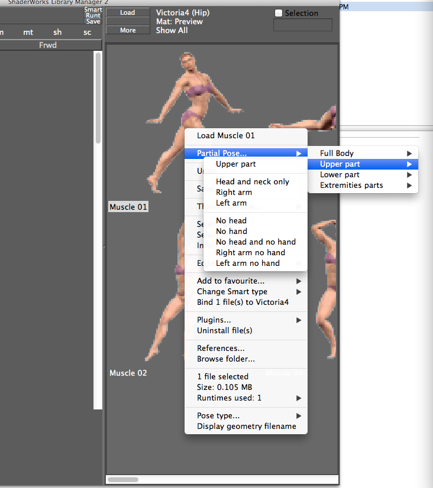Switch to the sh tab
Image resolution: width=433 pixels, height=488 pixels.
pyautogui.click(x=57, y=32)
